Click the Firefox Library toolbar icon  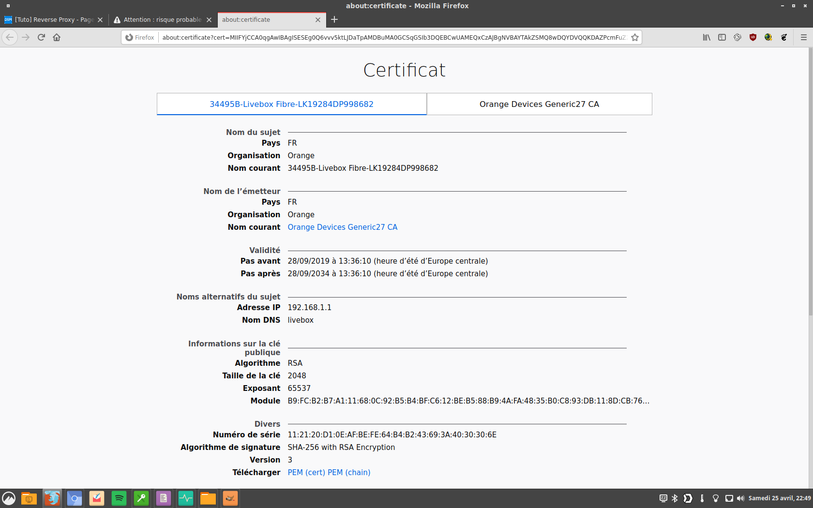click(707, 37)
